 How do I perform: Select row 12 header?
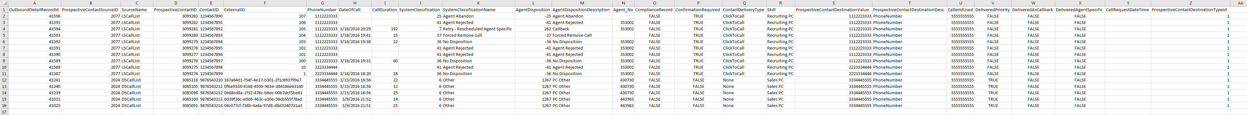coord(4,80)
